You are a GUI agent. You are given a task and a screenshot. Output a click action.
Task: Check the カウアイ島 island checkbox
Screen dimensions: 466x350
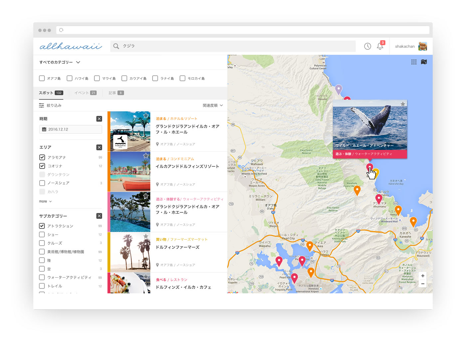(x=124, y=78)
